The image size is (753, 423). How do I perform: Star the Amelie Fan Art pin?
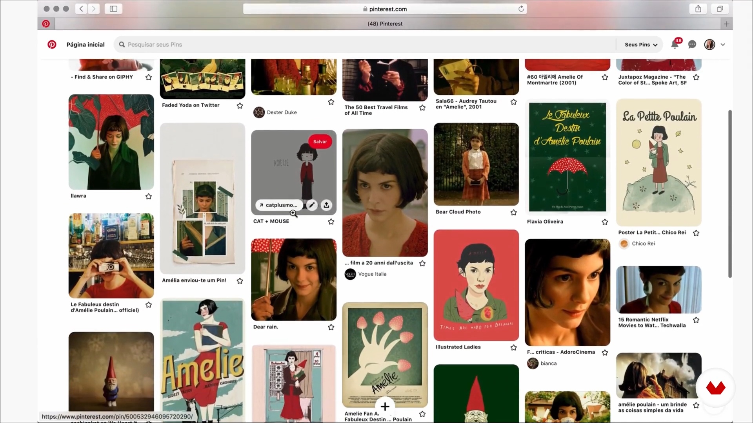coord(422,414)
